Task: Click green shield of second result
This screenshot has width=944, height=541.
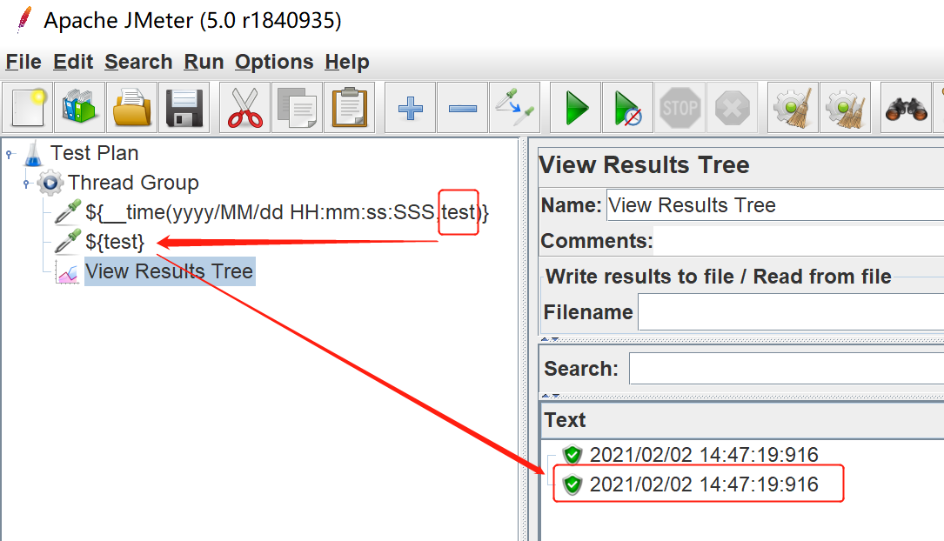Action: pyautogui.click(x=572, y=484)
